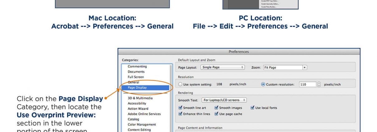
Task: Toggle the Smooth images checkbox
Action: [217, 108]
